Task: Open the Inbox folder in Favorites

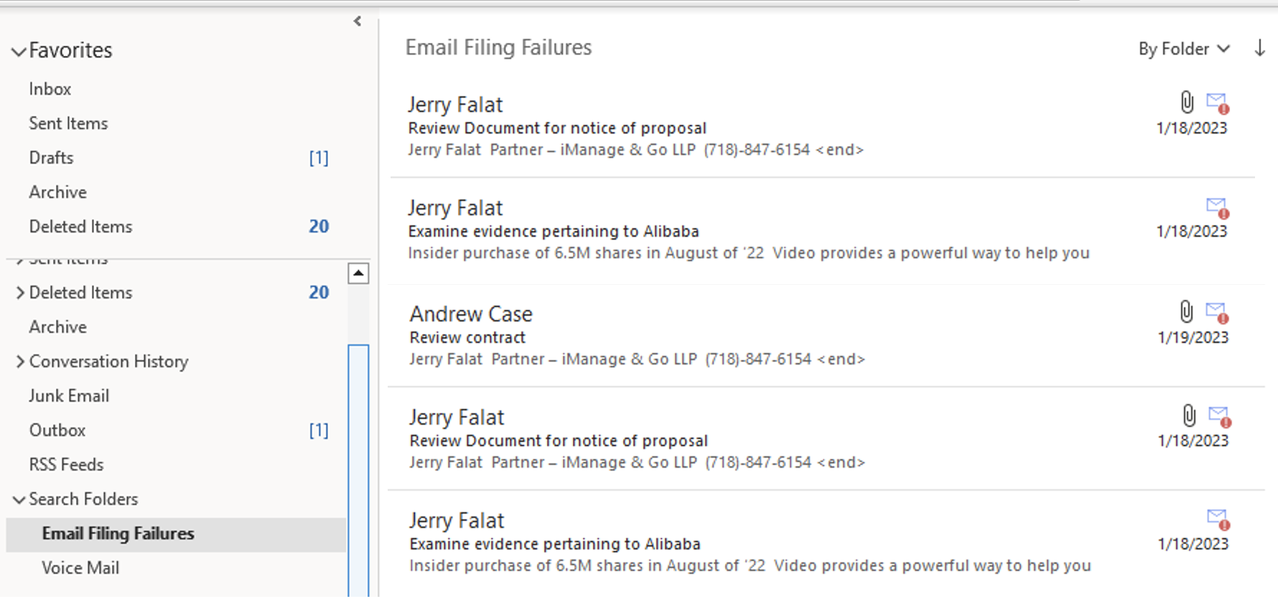Action: (50, 89)
